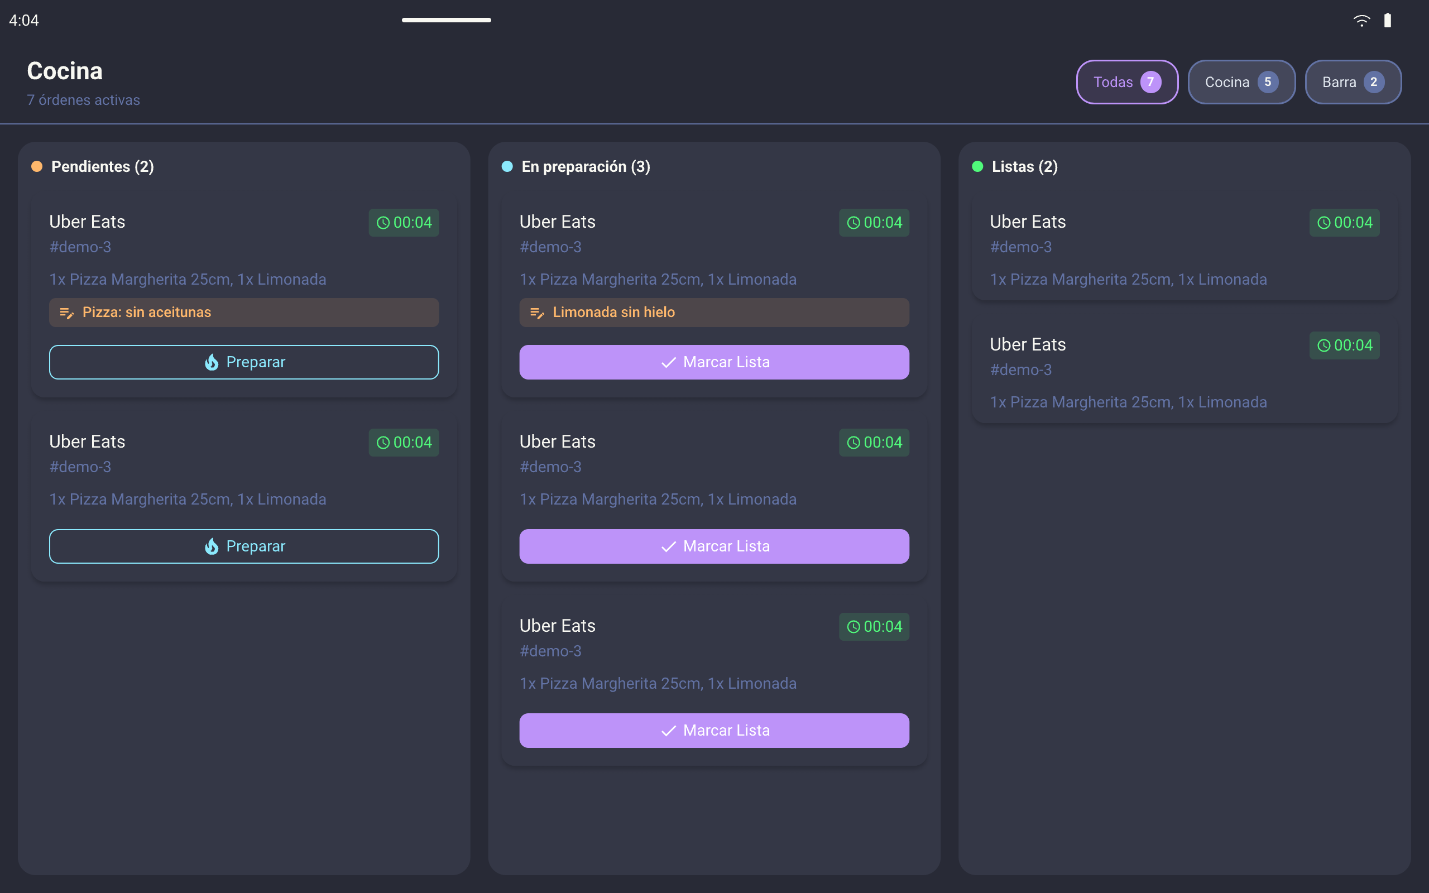Click the timer on the pending card without a note
Screen dimensions: 1429x893
(404, 443)
